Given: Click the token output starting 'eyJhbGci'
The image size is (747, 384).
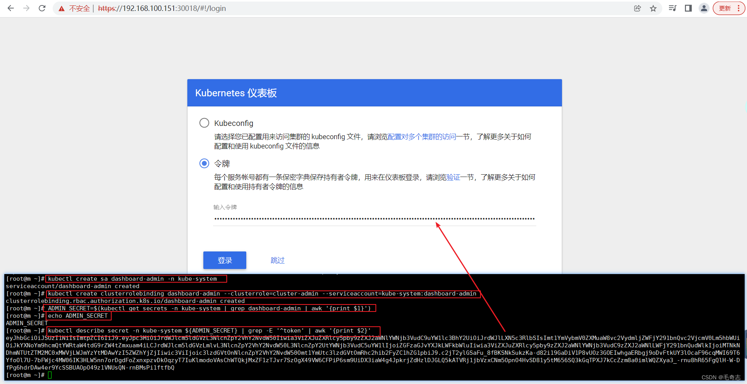Looking at the screenshot, I should point(373,352).
